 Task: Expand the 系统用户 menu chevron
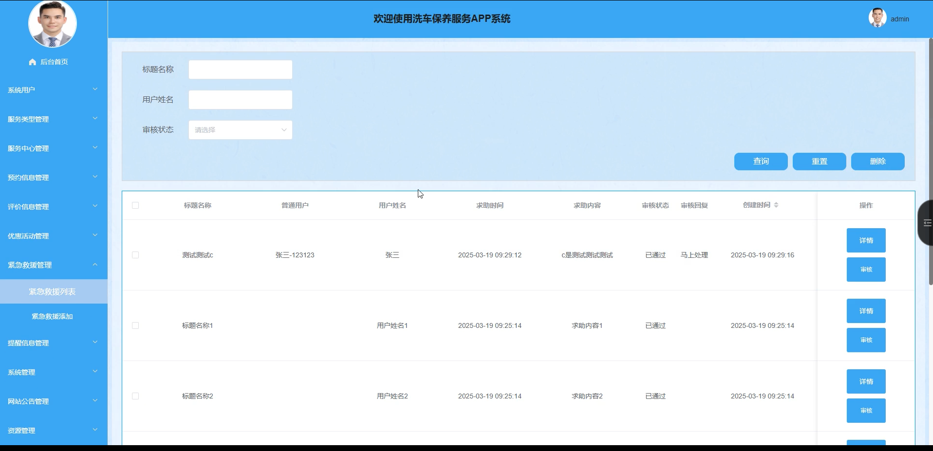point(95,90)
